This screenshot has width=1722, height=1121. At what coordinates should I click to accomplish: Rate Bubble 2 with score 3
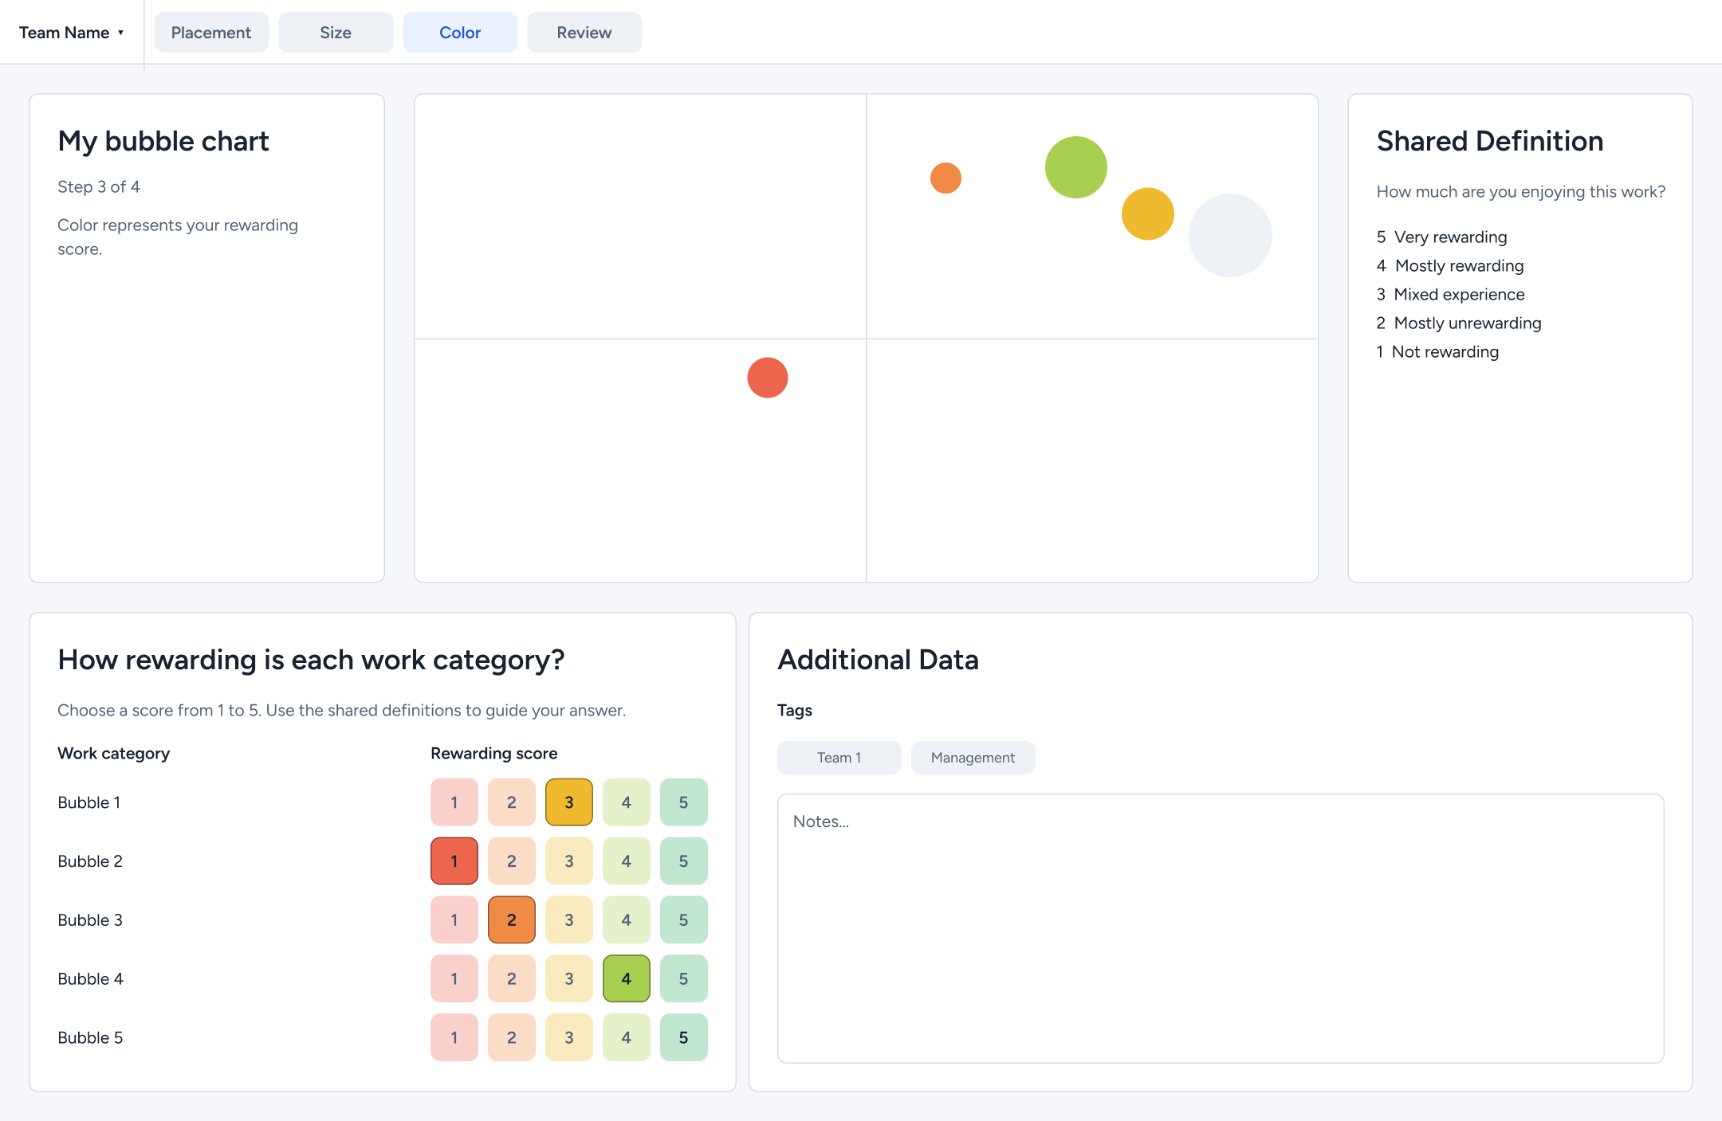point(569,861)
